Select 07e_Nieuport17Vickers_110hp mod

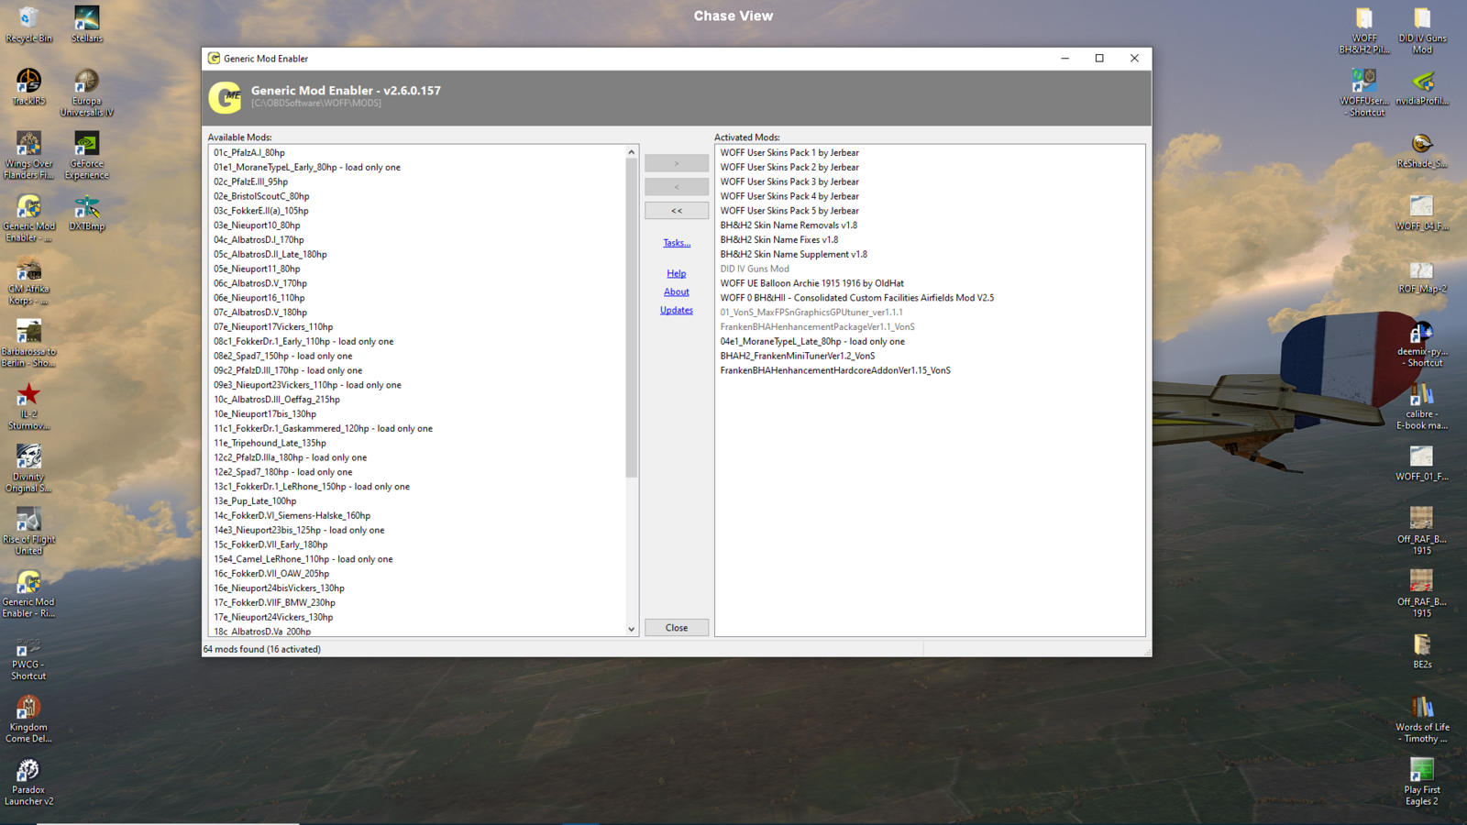[273, 327]
